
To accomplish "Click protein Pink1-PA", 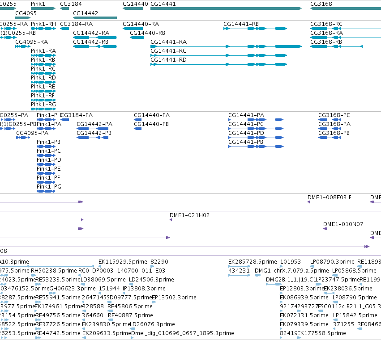I will (x=46, y=129).
